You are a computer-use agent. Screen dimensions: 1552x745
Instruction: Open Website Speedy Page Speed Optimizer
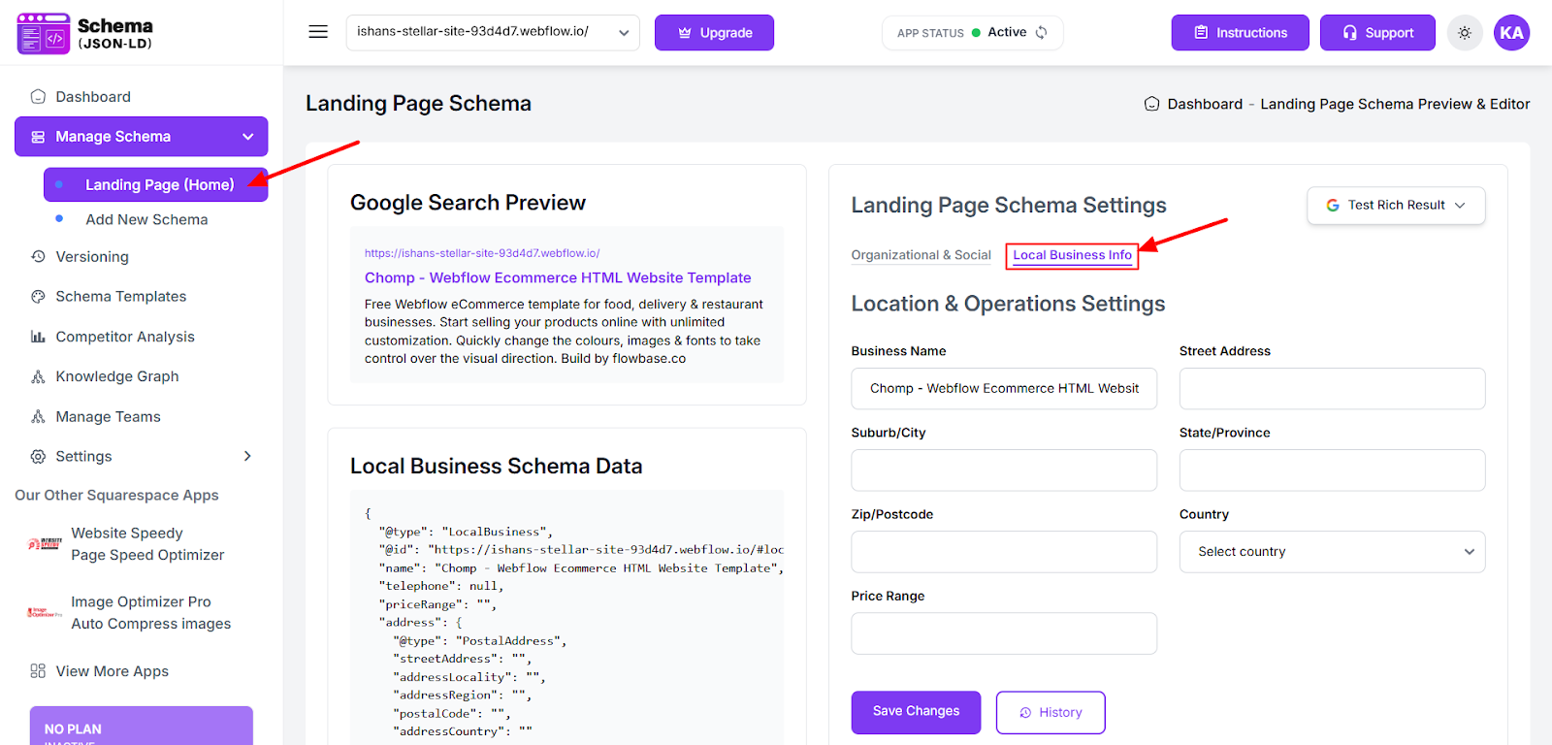pos(146,544)
